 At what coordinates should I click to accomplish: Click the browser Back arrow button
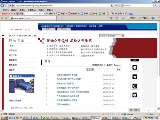[3, 5]
